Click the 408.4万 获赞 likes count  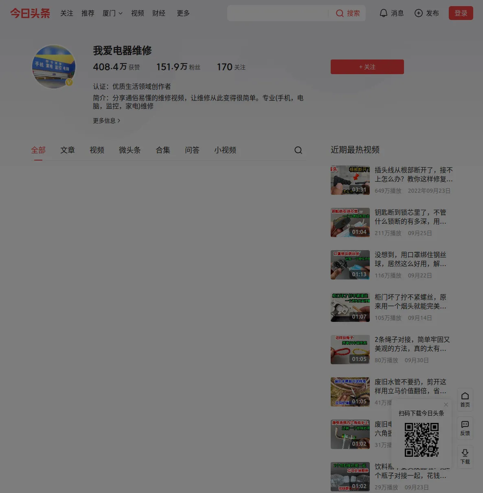(x=116, y=67)
